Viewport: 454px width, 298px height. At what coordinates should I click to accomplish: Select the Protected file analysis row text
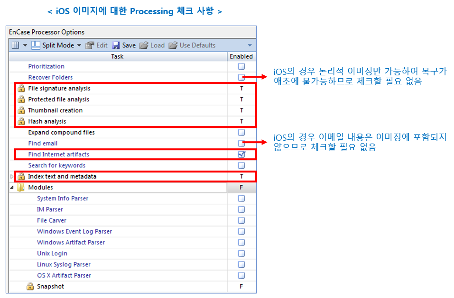[x=58, y=99]
